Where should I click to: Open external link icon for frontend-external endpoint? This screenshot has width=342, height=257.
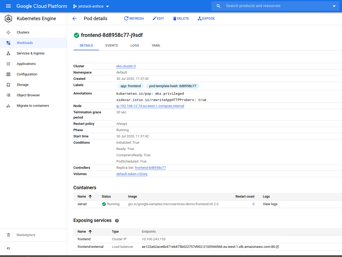pyautogui.click(x=277, y=247)
